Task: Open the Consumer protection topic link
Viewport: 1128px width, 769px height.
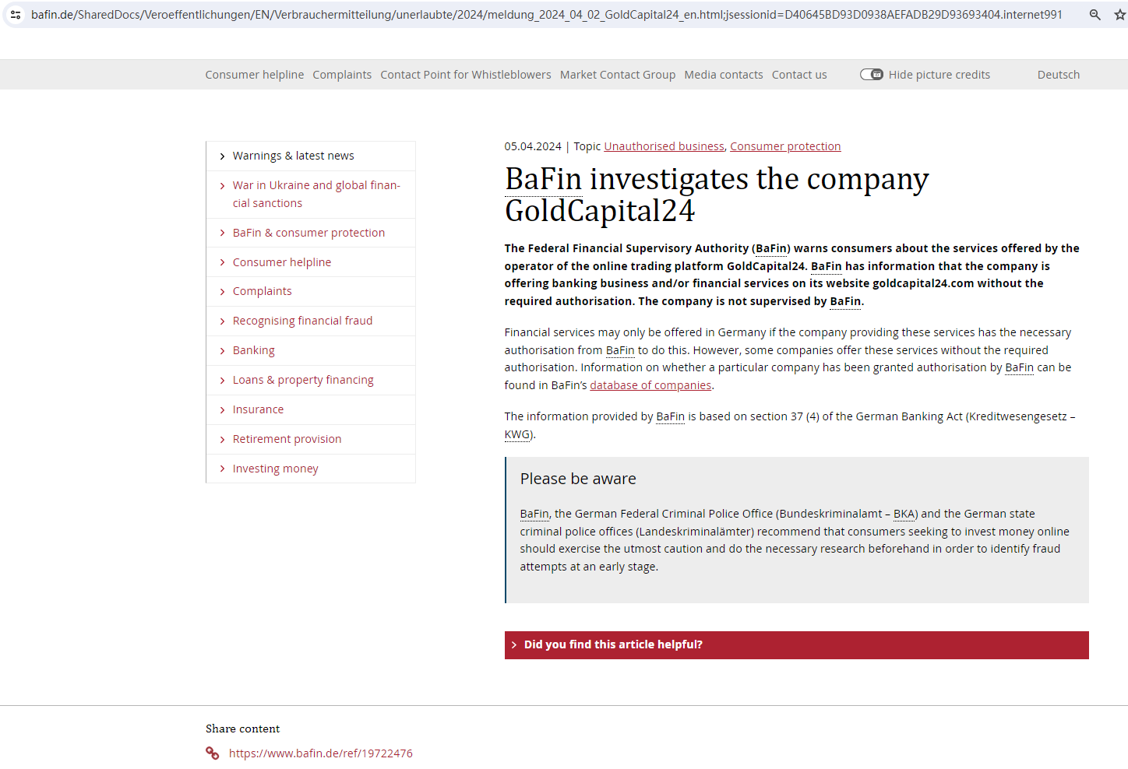Action: (785, 146)
